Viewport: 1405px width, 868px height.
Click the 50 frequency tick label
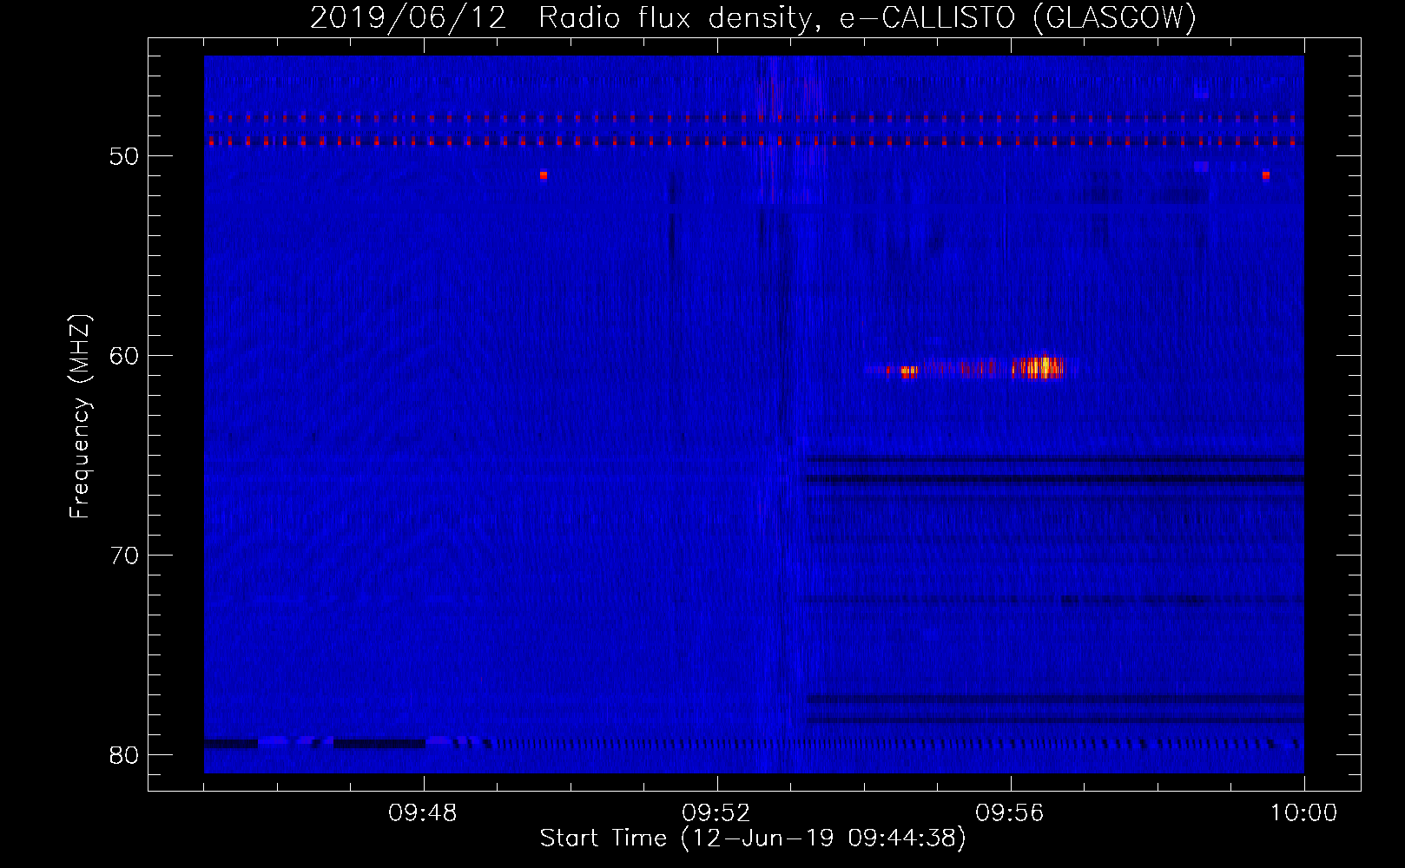click(x=125, y=156)
